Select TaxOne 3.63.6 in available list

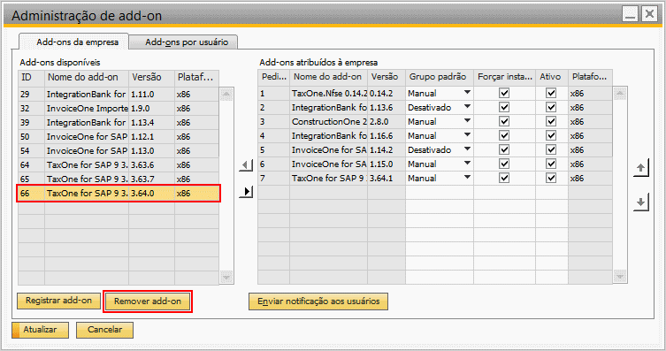pyautogui.click(x=119, y=165)
